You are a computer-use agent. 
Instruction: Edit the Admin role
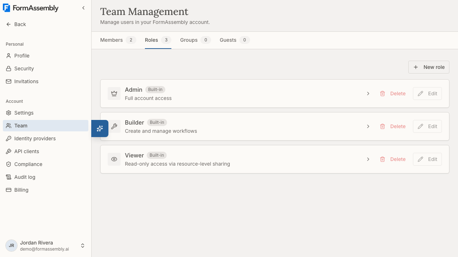coord(427,94)
